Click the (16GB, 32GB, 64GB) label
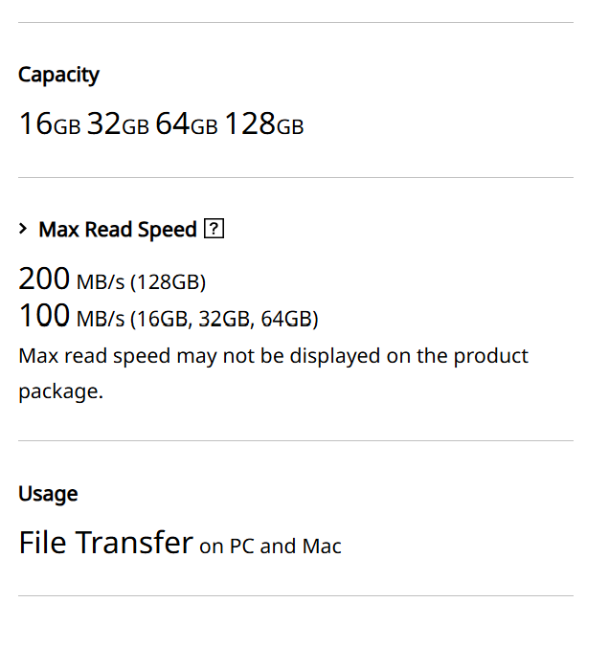609x647 pixels. 224,319
